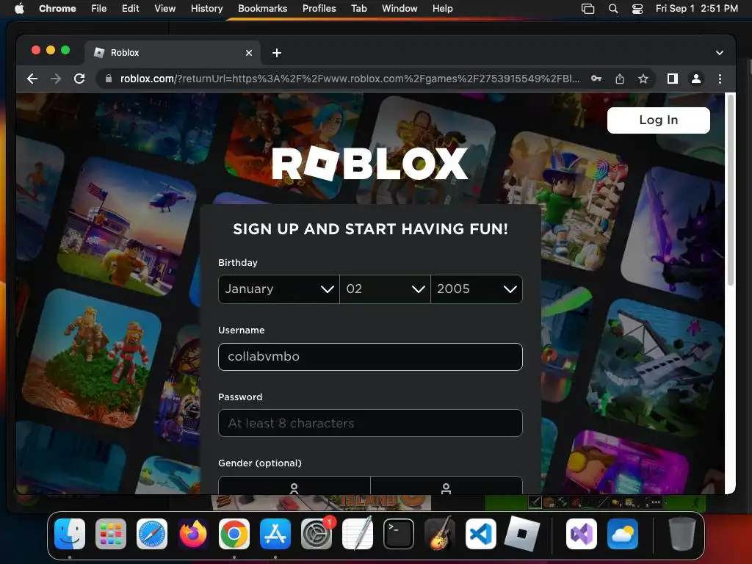Select the male gender option
Viewport: 752px width, 564px height.
[446, 486]
